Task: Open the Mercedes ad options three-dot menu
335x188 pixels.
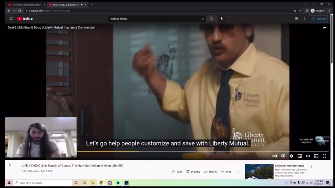Action: [x=311, y=166]
